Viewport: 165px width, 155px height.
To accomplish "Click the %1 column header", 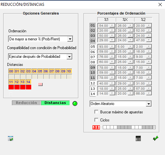I will point(106,19).
